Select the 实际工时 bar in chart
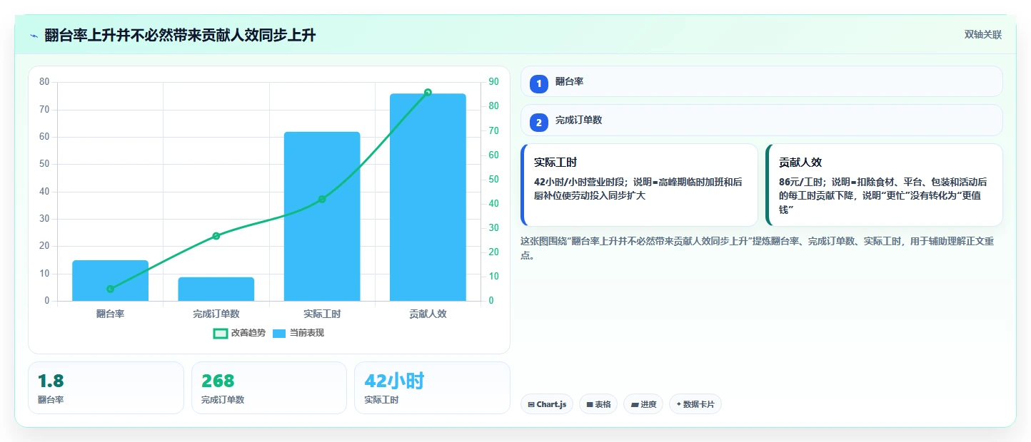The height and width of the screenshot is (442, 1031). tap(322, 216)
